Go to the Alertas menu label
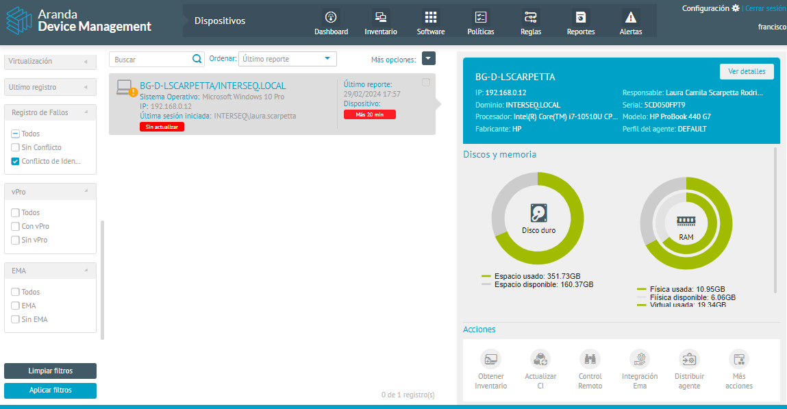The image size is (787, 409). tap(631, 32)
